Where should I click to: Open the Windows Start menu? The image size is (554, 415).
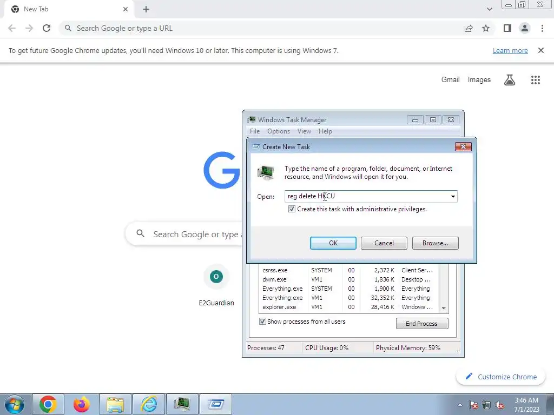point(15,404)
